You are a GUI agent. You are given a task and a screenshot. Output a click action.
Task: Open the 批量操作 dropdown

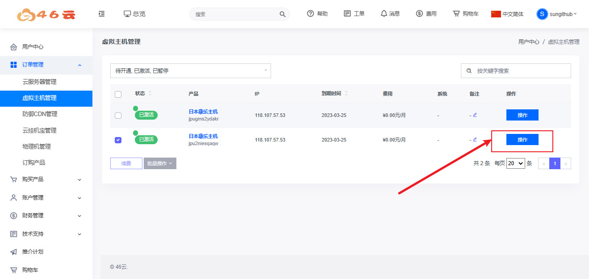[160, 164]
